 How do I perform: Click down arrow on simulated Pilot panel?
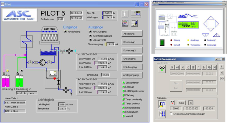(x=211, y=29)
